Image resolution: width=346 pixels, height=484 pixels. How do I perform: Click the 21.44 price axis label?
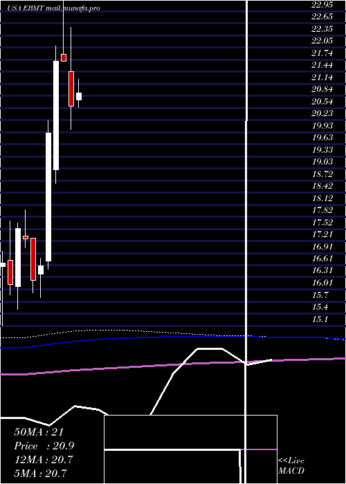tap(322, 65)
